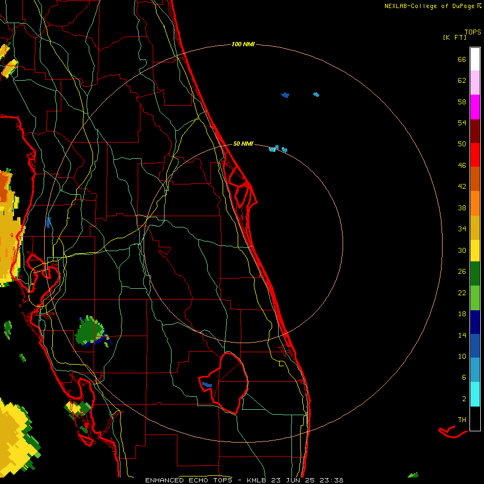Click the light green swatch between 22 and 18
484x484 pixels.
pos(475,298)
